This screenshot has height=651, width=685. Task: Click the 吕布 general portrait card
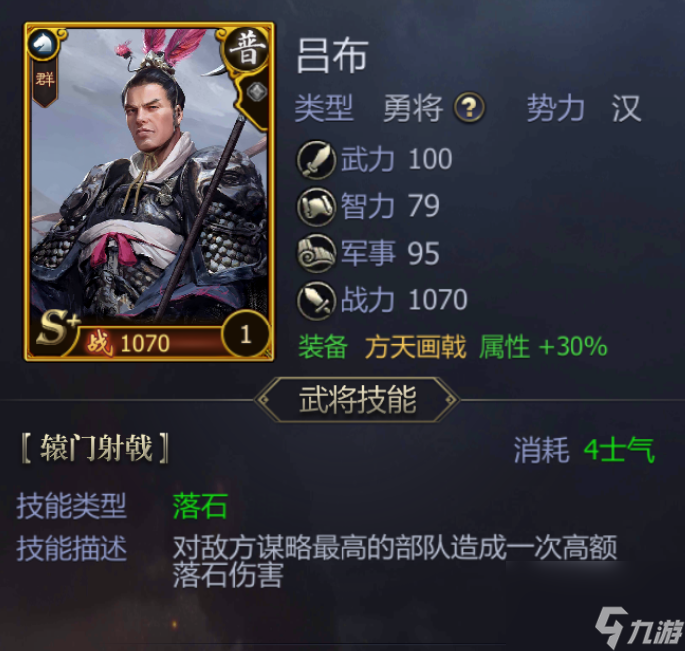[149, 192]
